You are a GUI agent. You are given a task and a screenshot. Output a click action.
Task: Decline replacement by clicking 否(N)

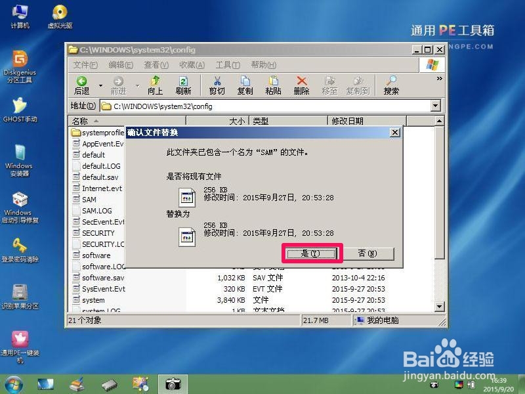[x=369, y=253]
